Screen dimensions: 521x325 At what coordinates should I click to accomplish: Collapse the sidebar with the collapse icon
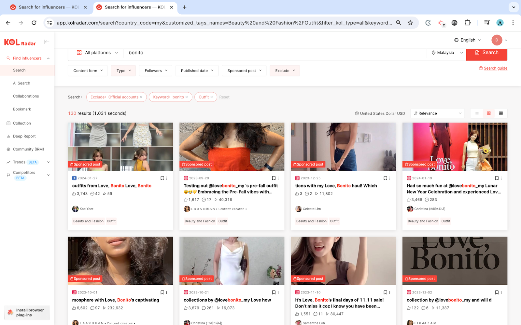tap(47, 42)
